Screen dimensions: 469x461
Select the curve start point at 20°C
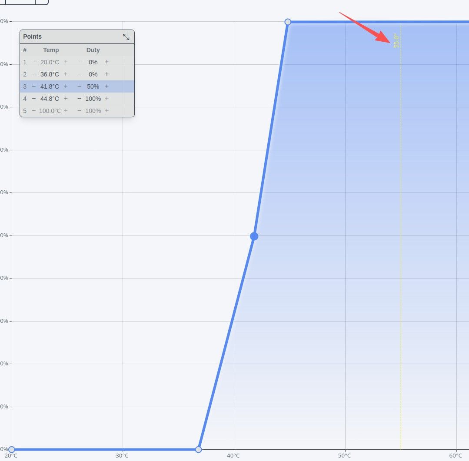11,449
